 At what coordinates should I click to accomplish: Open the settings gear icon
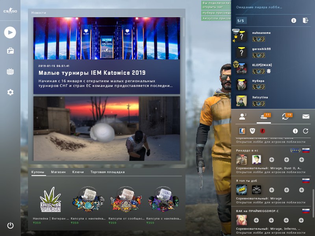click(10, 92)
